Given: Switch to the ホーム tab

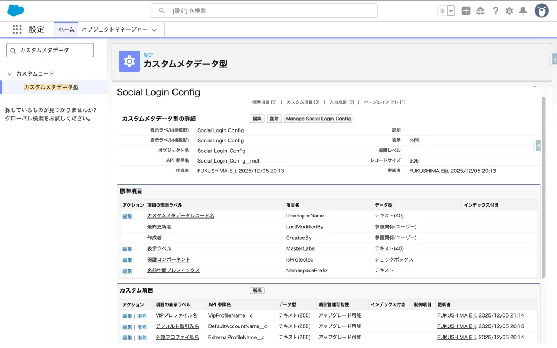Looking at the screenshot, I should (x=66, y=29).
